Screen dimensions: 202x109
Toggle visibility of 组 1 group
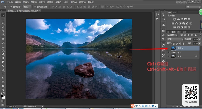tap(168, 52)
